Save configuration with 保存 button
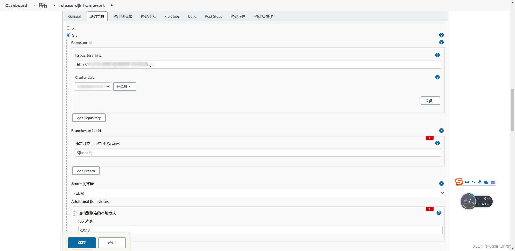Viewport: 515px width, 251px height. [x=82, y=243]
